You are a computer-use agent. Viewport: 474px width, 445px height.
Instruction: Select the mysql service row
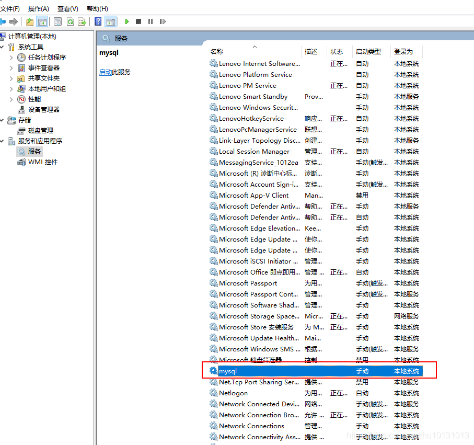315,371
